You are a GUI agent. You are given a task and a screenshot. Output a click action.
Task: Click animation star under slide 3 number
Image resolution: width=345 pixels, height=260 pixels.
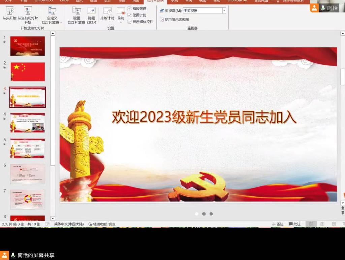[x=4, y=93]
